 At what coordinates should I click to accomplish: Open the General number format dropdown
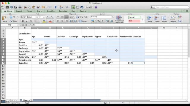click(x=113, y=17)
